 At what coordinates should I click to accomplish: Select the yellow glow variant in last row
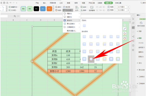pos(105,59)
